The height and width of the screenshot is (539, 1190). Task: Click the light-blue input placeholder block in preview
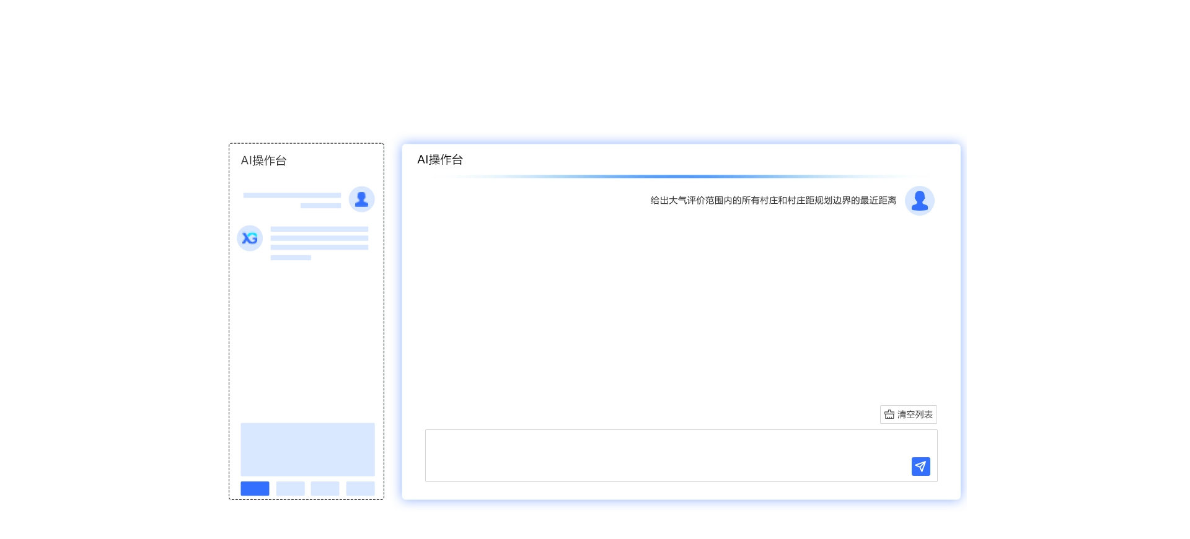tap(307, 449)
